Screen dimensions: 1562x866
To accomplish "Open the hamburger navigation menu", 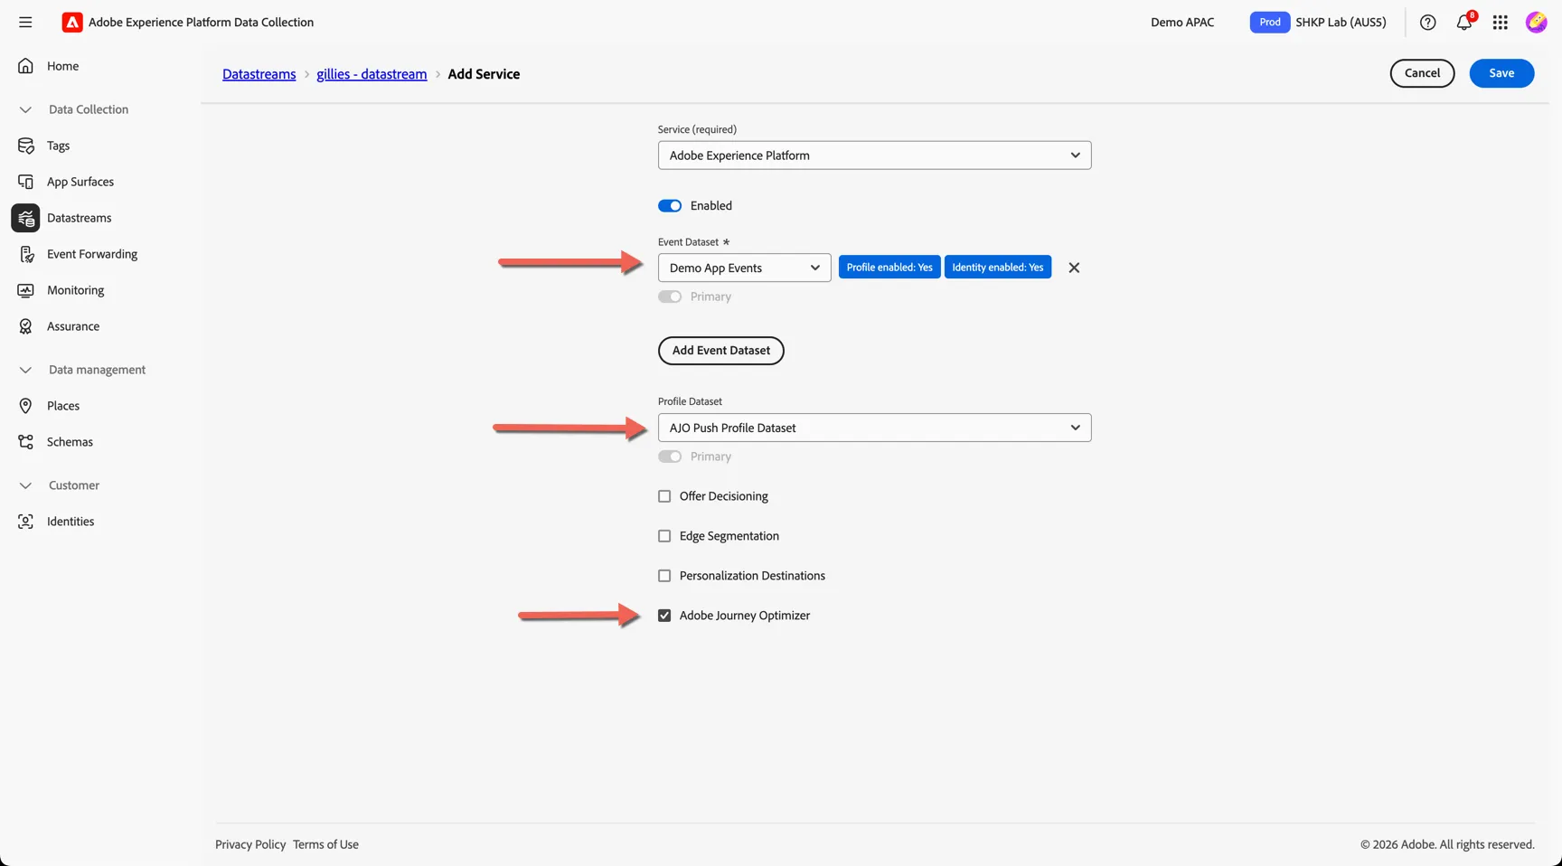I will [x=25, y=22].
